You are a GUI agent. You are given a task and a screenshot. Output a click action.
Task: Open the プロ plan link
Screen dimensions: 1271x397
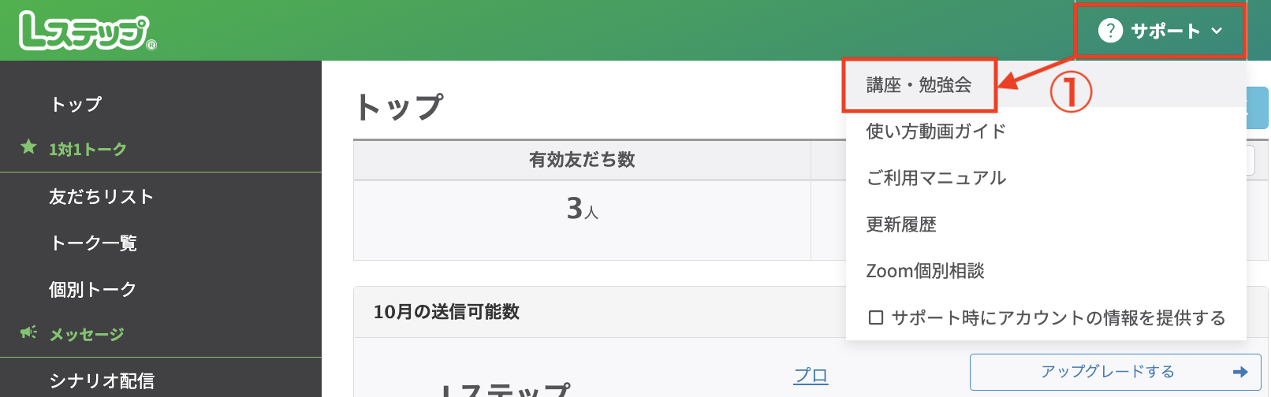click(x=811, y=376)
